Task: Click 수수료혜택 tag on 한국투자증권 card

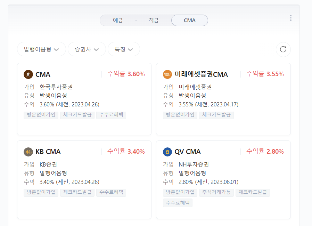Action: tap(111, 115)
